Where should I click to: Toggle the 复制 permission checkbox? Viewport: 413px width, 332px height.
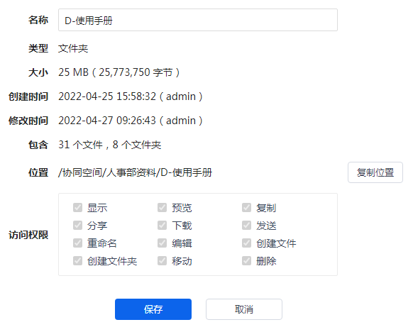[x=246, y=207]
